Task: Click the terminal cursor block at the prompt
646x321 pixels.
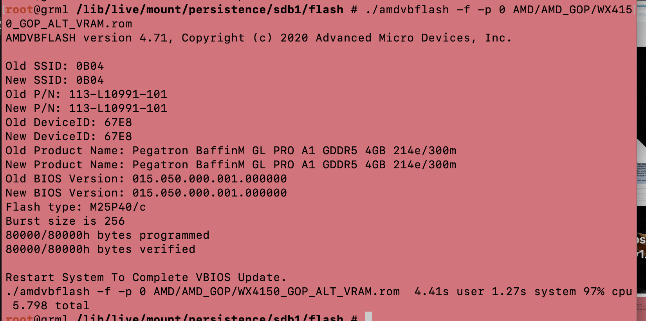Action: coord(368,317)
